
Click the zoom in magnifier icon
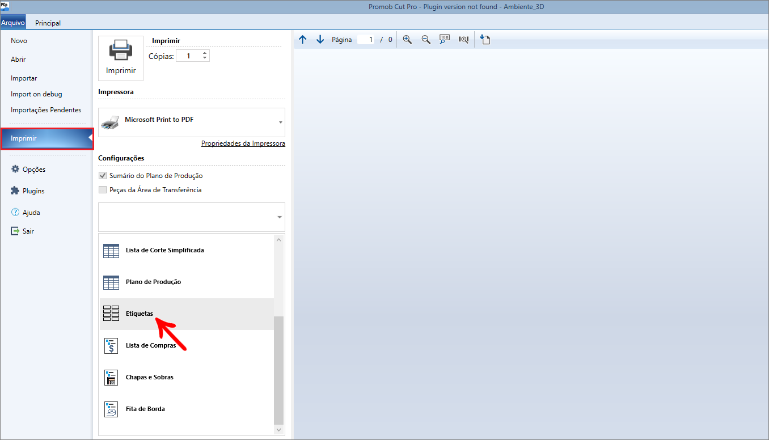(x=407, y=40)
